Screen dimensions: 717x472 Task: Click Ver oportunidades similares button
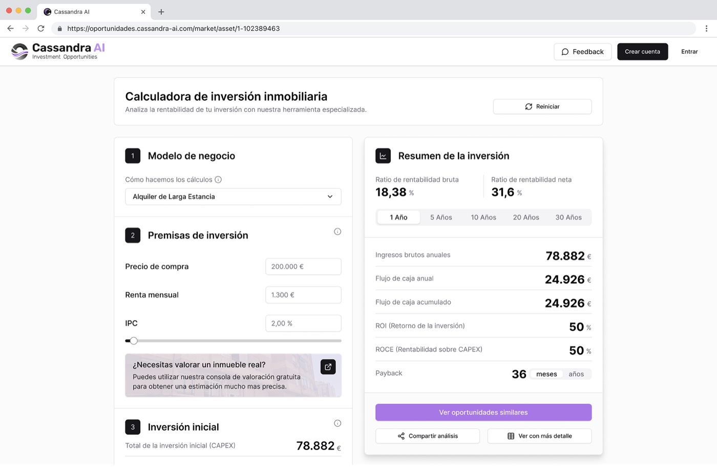tap(483, 412)
